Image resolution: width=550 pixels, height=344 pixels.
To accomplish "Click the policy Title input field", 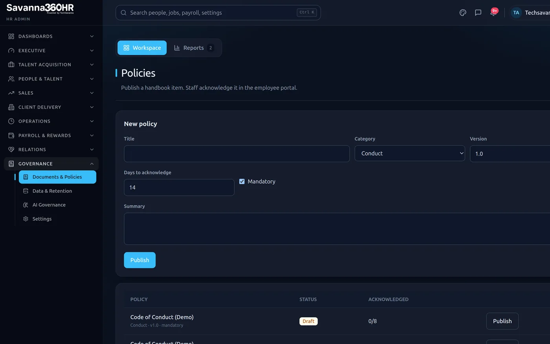I will pyautogui.click(x=237, y=154).
